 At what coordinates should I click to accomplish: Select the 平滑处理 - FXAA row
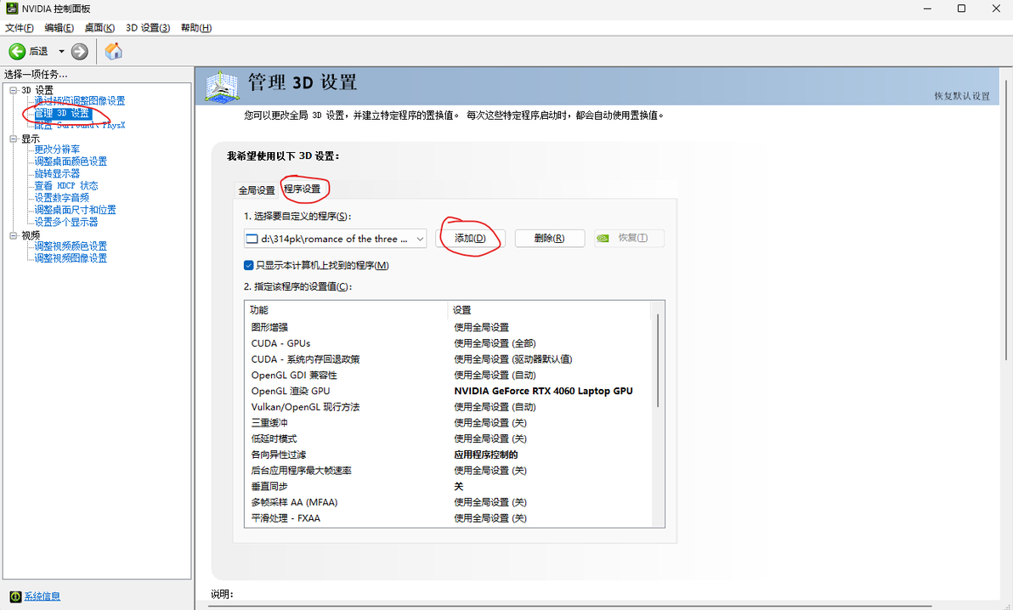pos(448,518)
